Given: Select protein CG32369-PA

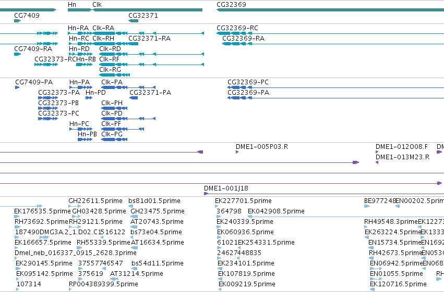Looking at the screenshot, I should (x=248, y=93).
